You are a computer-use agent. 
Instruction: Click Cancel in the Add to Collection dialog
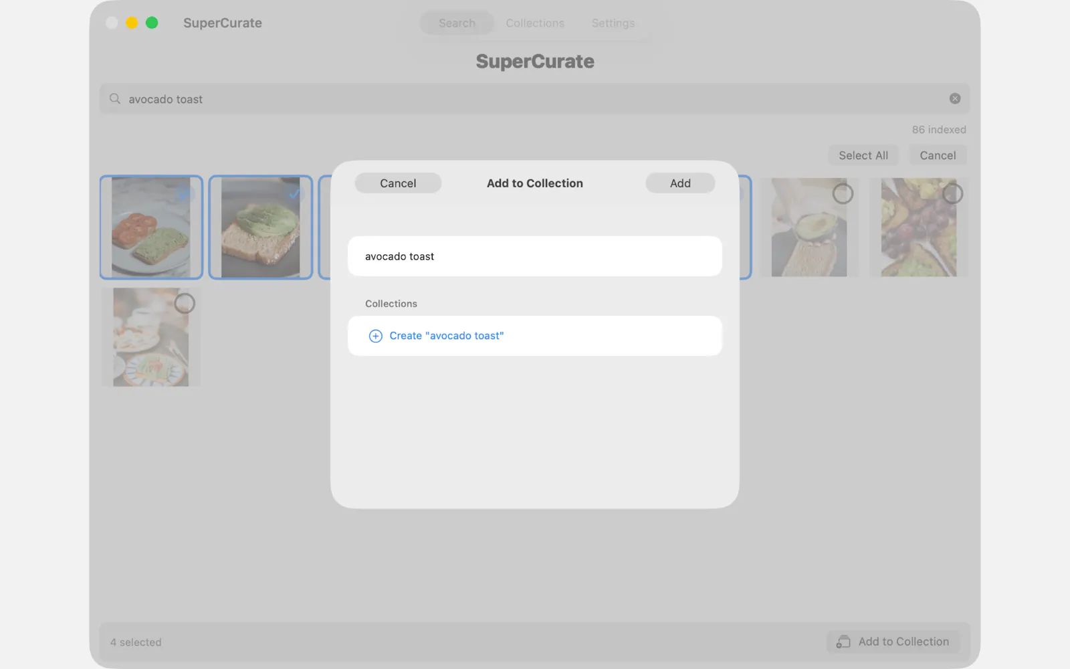click(398, 183)
